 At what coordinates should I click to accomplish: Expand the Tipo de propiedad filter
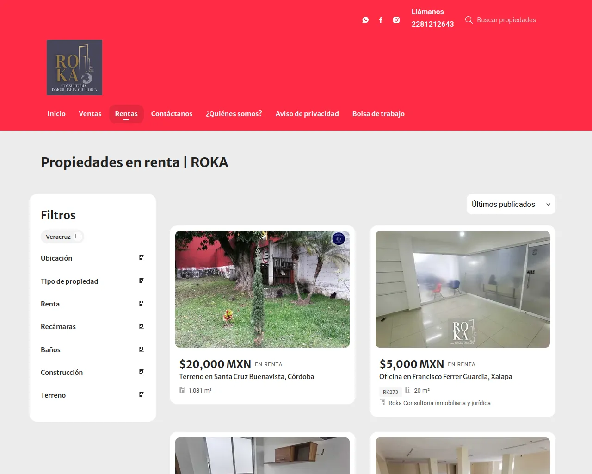(92, 281)
